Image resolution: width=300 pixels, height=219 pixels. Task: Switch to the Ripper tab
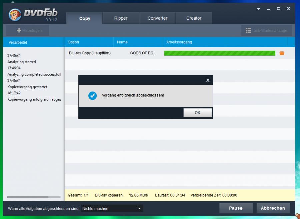[x=121, y=18]
